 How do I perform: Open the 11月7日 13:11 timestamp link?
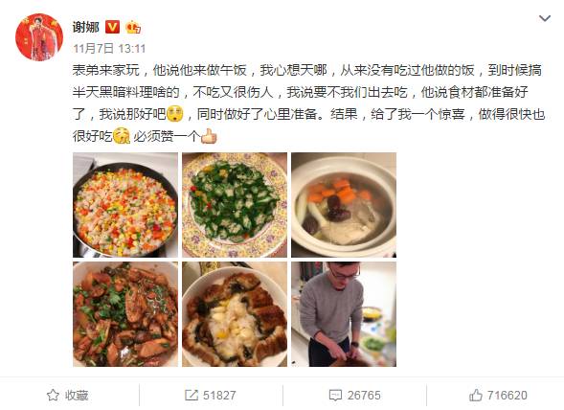(x=109, y=48)
